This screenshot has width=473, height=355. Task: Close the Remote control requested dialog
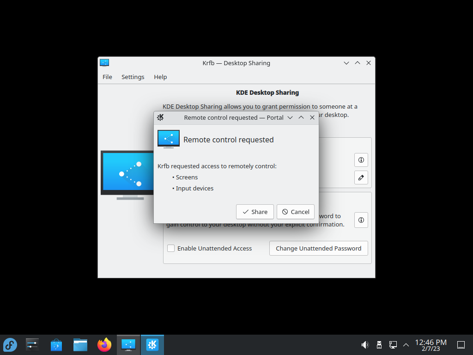[x=312, y=117]
